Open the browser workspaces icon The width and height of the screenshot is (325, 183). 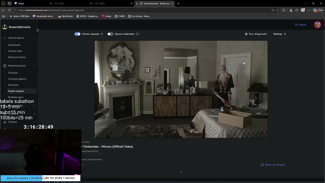pyautogui.click(x=9, y=4)
